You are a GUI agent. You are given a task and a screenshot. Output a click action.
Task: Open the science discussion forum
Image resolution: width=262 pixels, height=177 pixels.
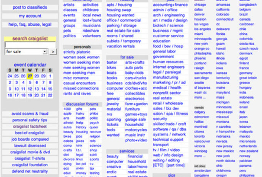pos(95,145)
